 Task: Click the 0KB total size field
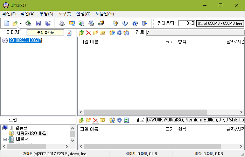click(x=187, y=23)
